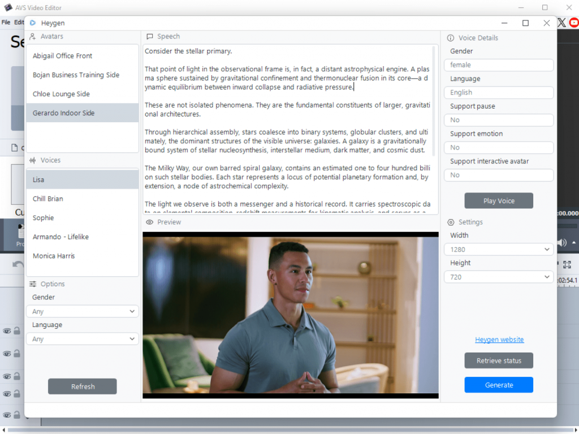Click the Speech text area scrollbar
This screenshot has width=579, height=434.
point(434,100)
